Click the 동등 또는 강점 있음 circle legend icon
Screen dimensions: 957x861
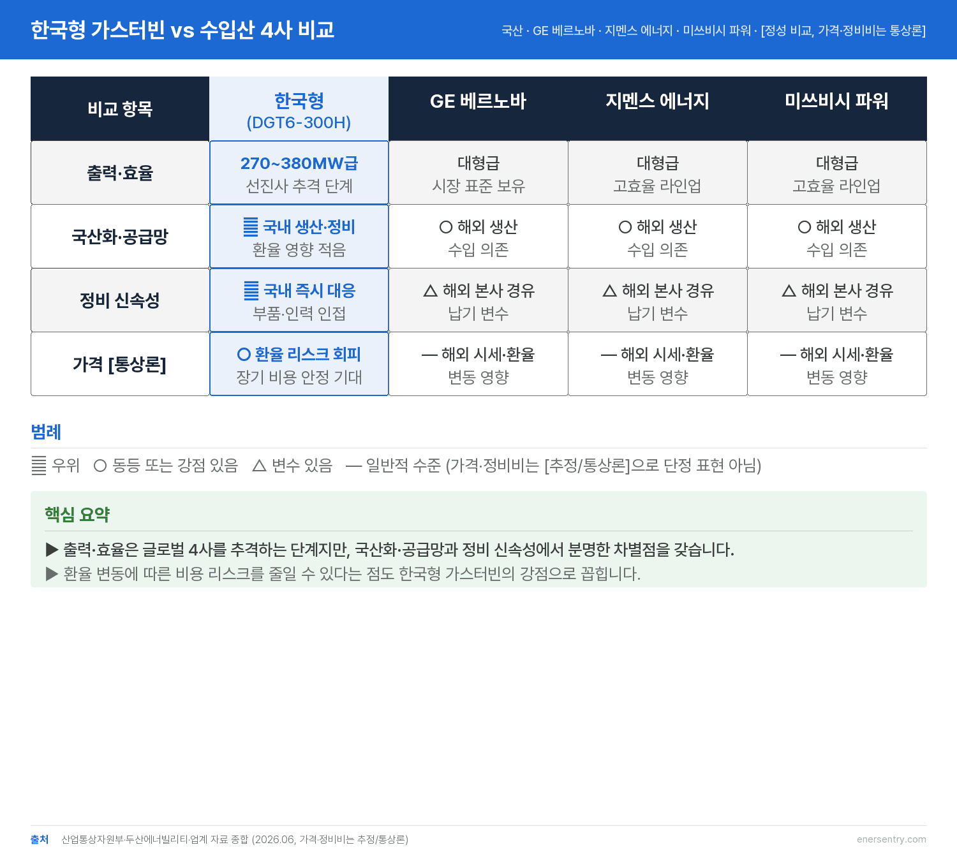100,466
